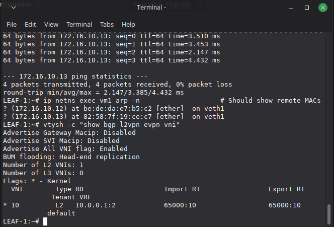Close the background tab next to Upgrade
Screen dimensions: 334x227
[200, 5]
